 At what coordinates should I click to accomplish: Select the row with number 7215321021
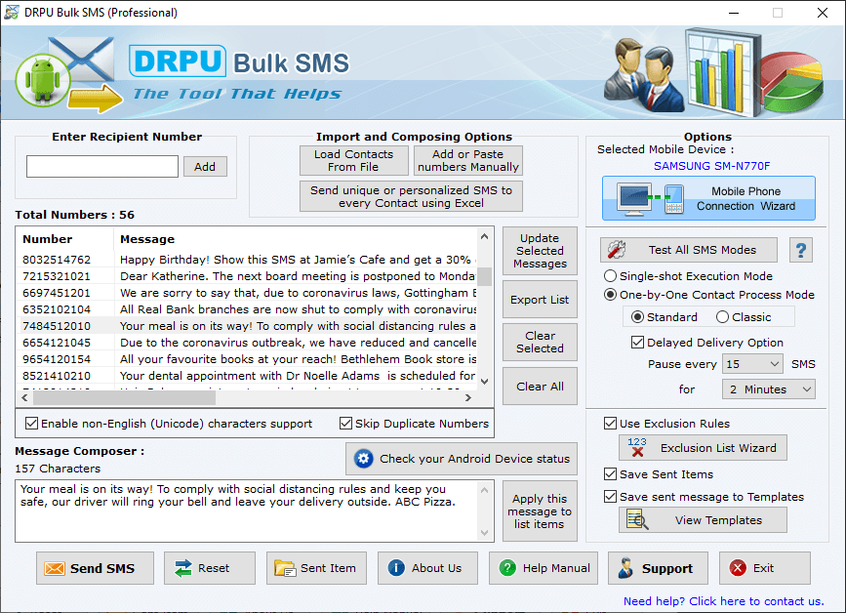pos(247,276)
